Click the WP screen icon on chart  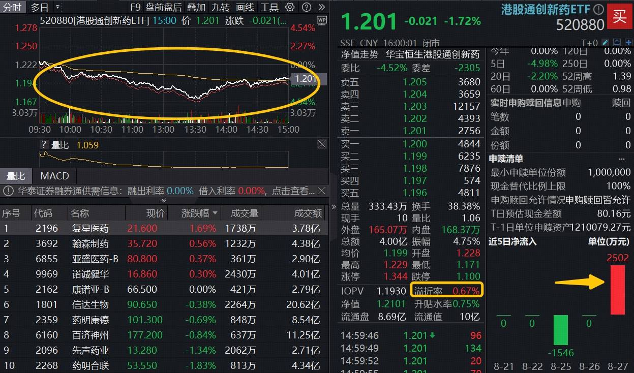[321, 20]
